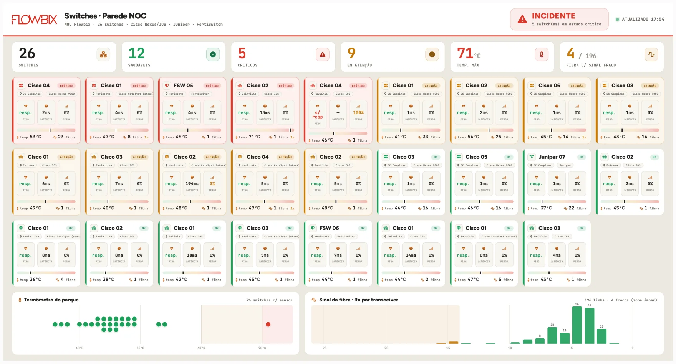Click the 'FIBRA C/ SINAL FRACO' tile label
Screen dimensions: 676x364
591,65
